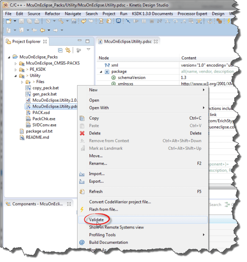
Task: Select Delete from the context menu
Action: coord(143,133)
